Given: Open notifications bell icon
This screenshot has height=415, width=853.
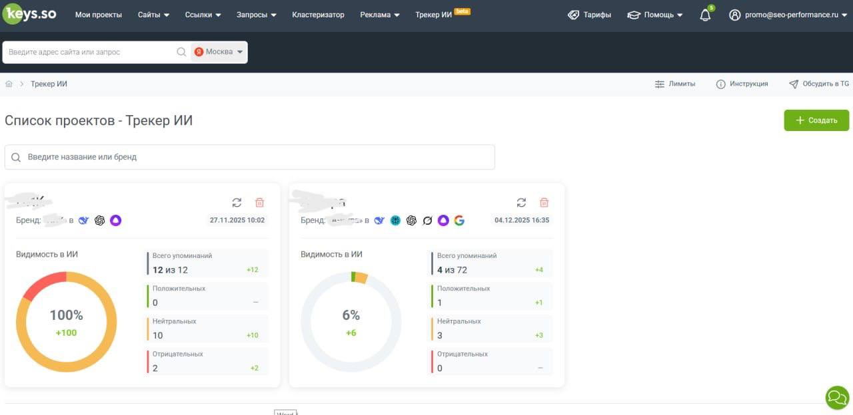Looking at the screenshot, I should point(706,15).
